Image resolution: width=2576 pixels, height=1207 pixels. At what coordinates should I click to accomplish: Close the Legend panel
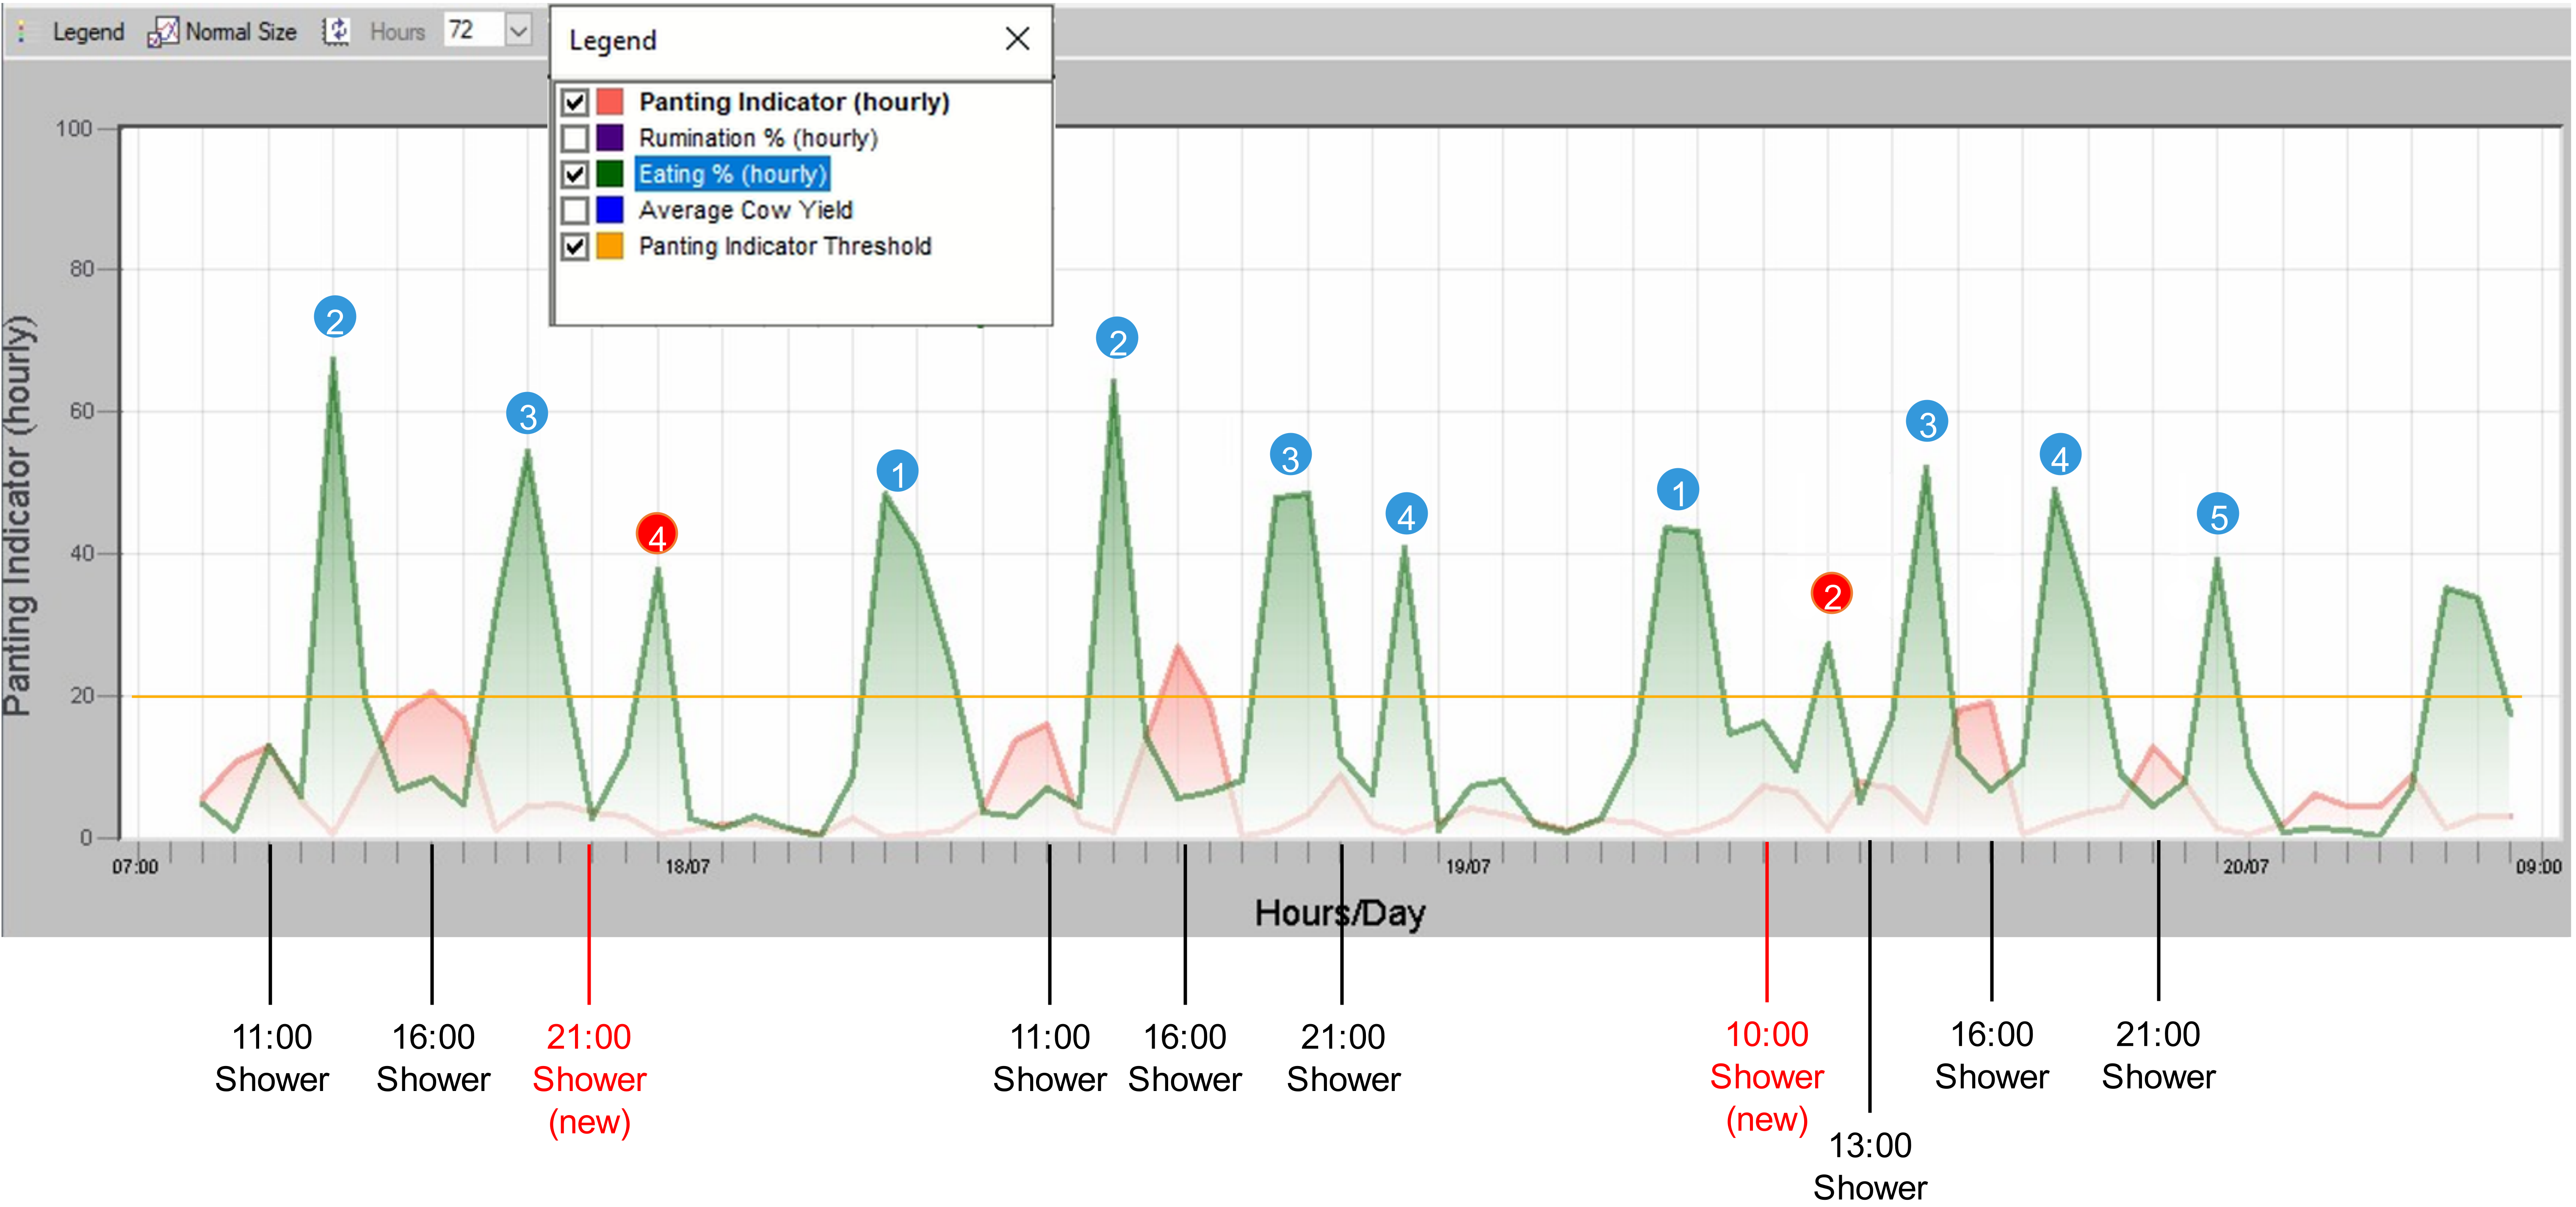[x=1017, y=39]
